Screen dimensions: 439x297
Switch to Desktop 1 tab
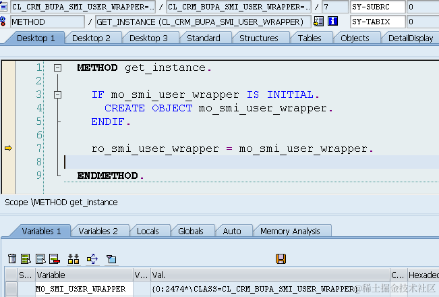pos(36,38)
